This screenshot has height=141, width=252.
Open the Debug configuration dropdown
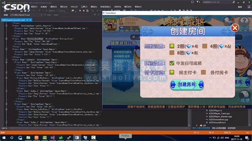click(64, 11)
